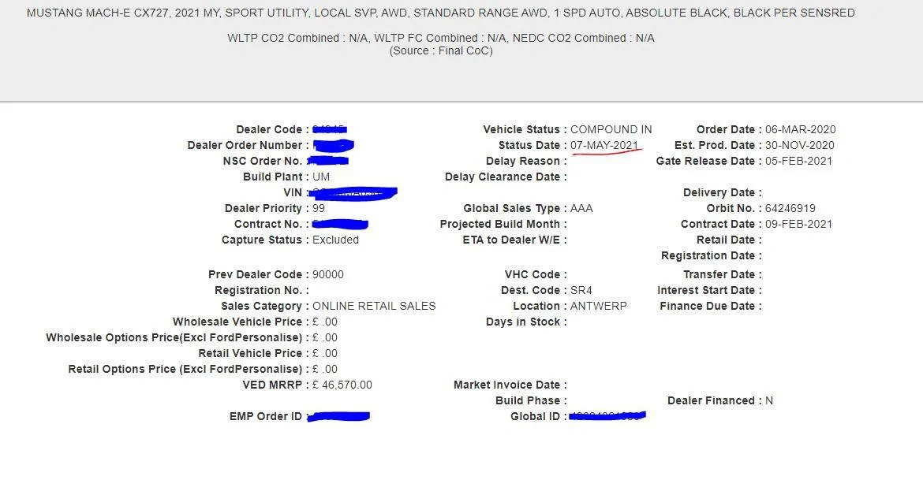The image size is (923, 480).
Task: Click the 'VHC Code :' label
Action: pyautogui.click(x=536, y=275)
